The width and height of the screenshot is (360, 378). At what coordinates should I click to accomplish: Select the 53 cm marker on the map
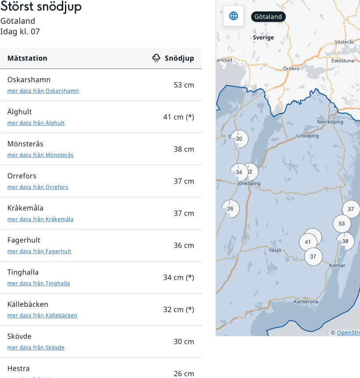click(342, 224)
